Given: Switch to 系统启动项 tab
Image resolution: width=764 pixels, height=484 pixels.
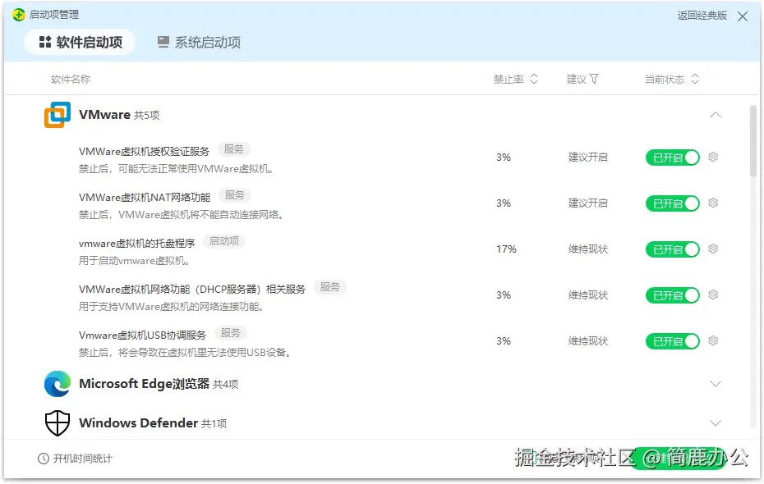Looking at the screenshot, I should (200, 43).
